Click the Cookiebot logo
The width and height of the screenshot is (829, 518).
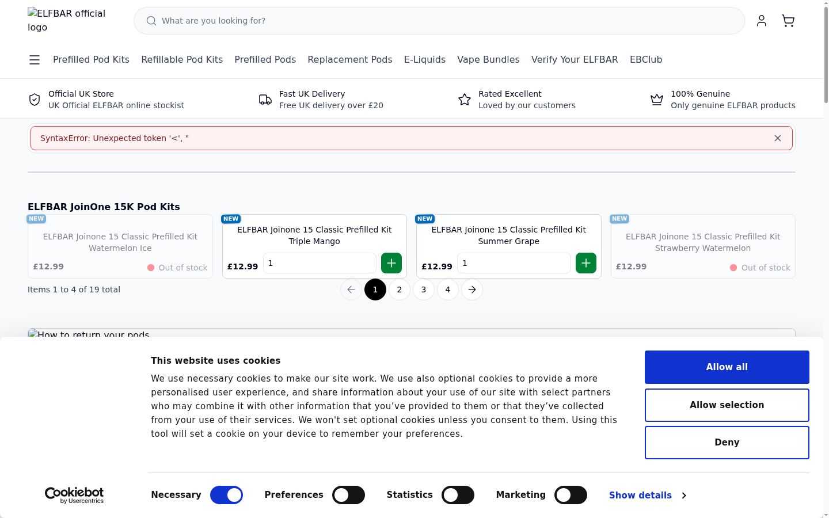point(74,495)
